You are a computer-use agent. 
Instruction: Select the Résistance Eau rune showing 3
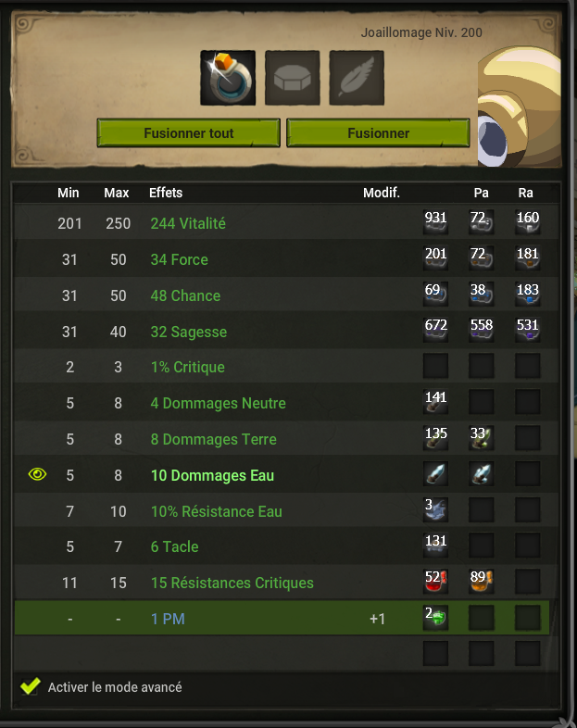click(435, 509)
